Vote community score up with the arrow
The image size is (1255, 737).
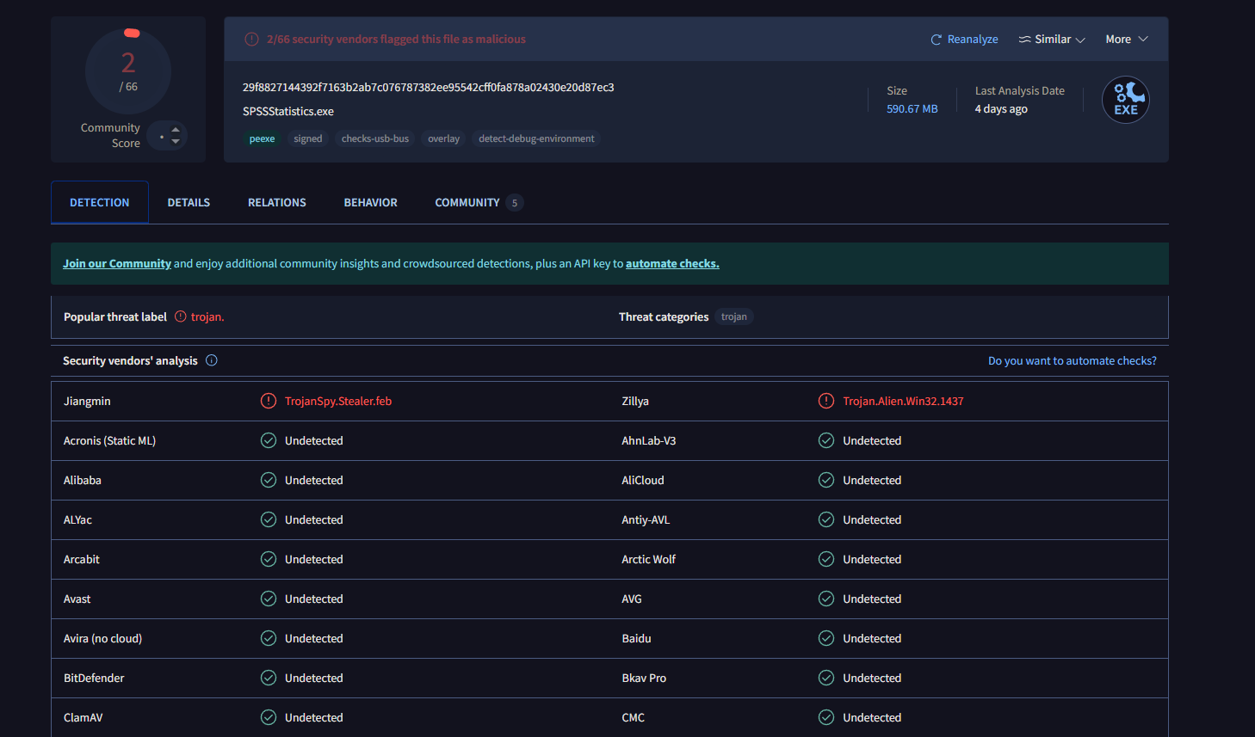[x=176, y=130]
